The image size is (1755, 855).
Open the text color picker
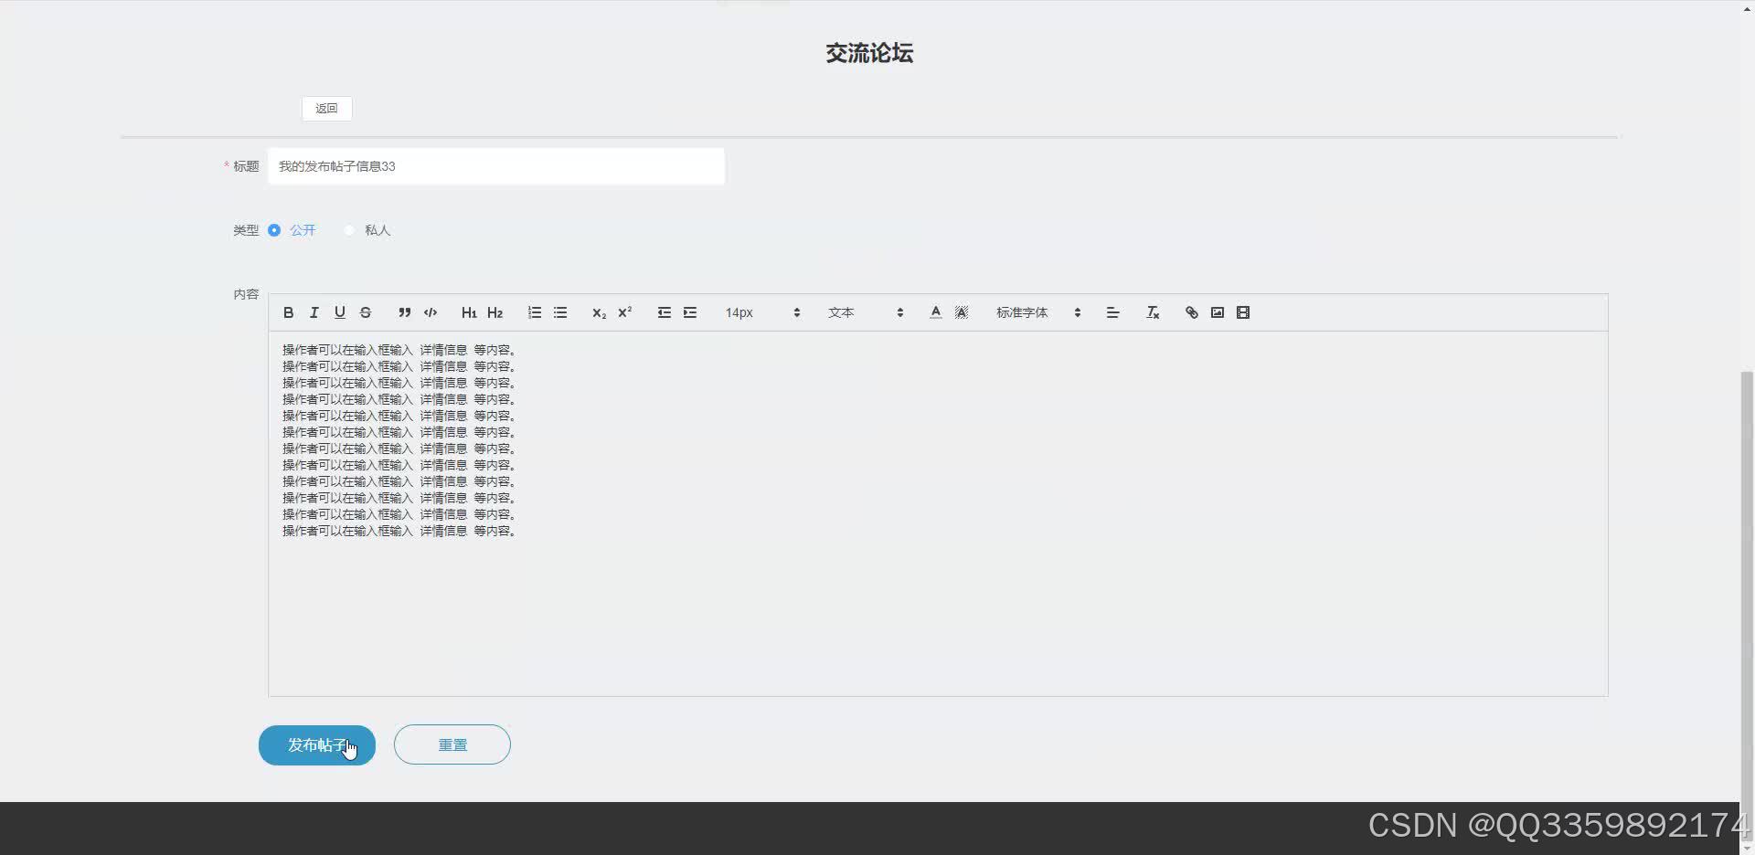935,312
